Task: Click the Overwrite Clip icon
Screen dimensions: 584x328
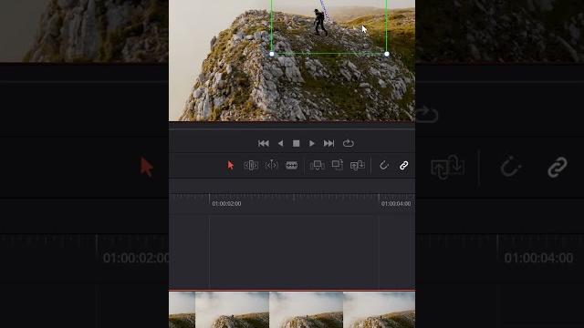Action: point(337,165)
